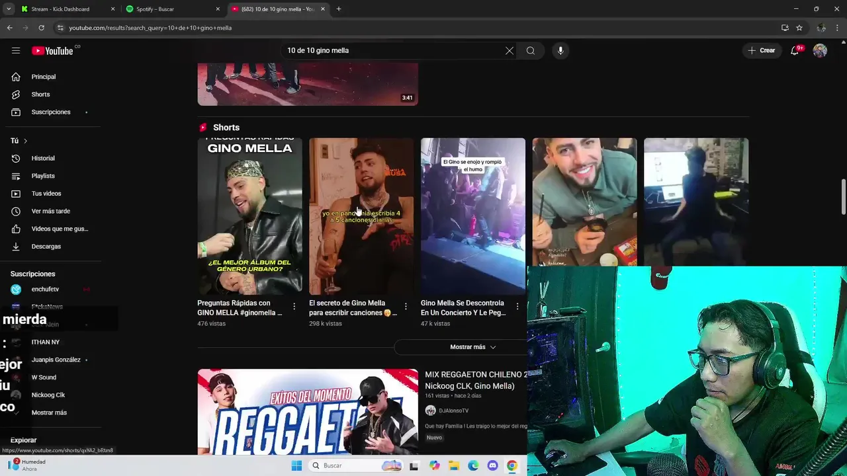Screen dimensions: 847x476
Task: Play El Gino se enojo short thumbnail
Action: [472, 216]
